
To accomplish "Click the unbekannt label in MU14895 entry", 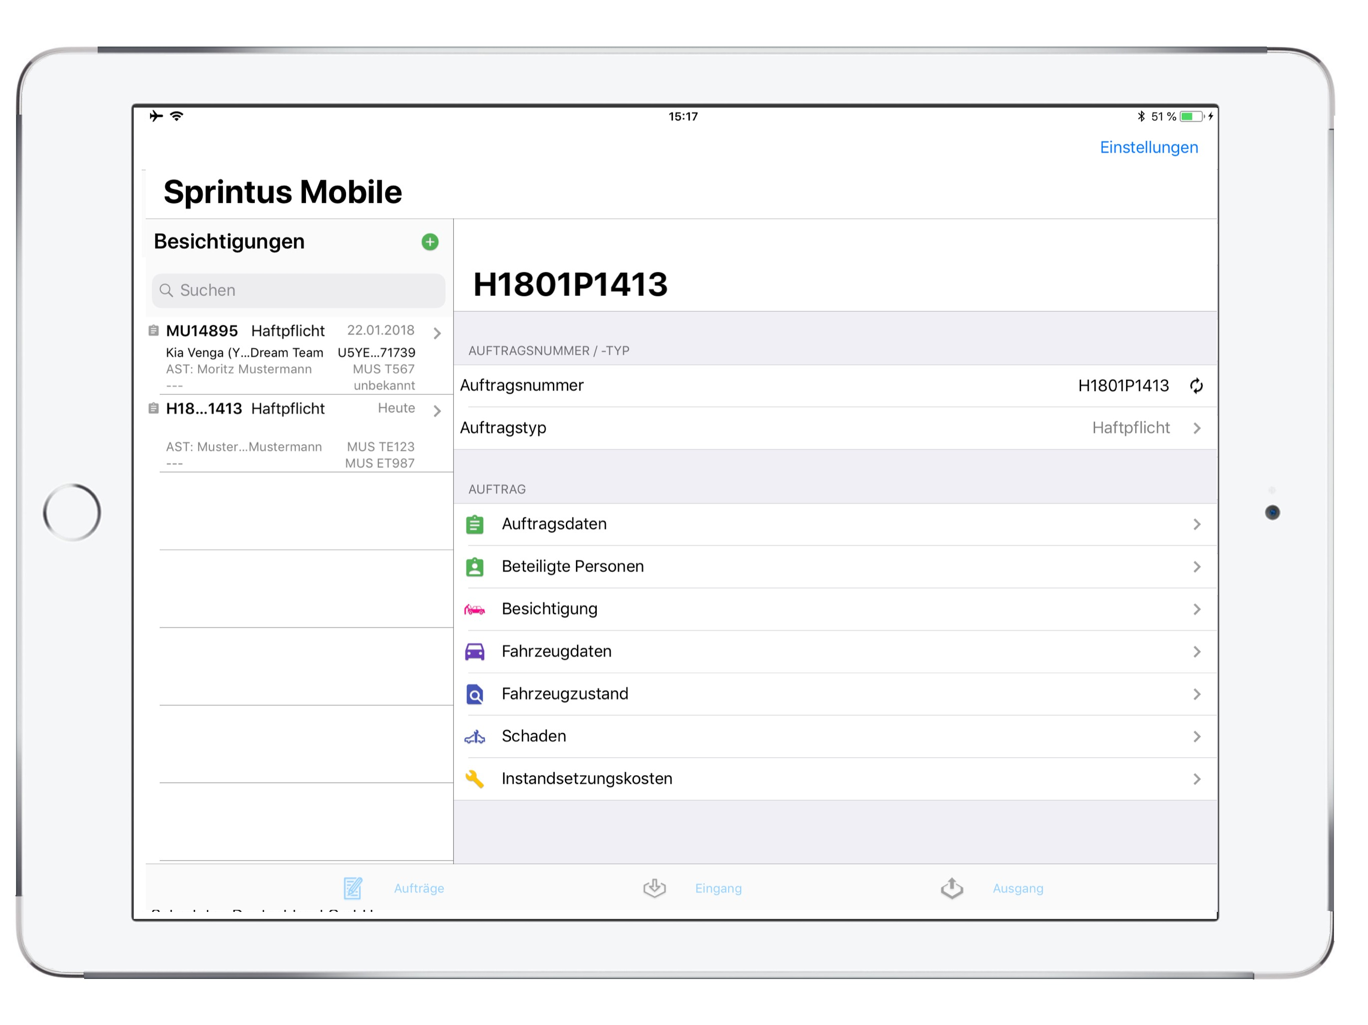I will click(384, 386).
